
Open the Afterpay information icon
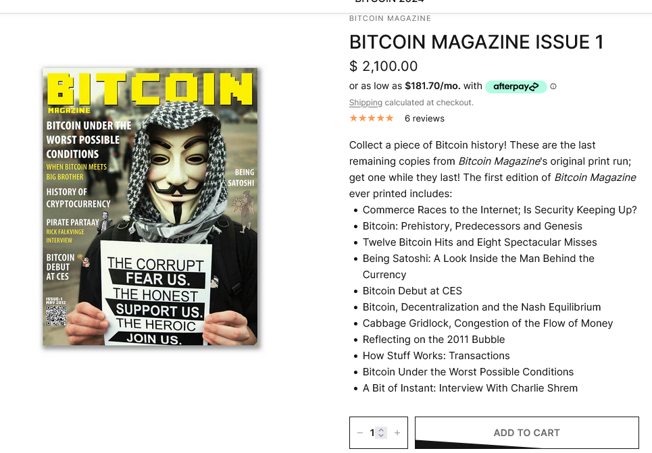pos(553,86)
